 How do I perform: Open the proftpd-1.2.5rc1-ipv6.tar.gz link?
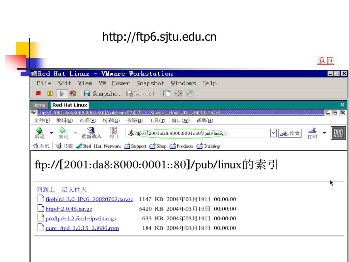(x=81, y=219)
